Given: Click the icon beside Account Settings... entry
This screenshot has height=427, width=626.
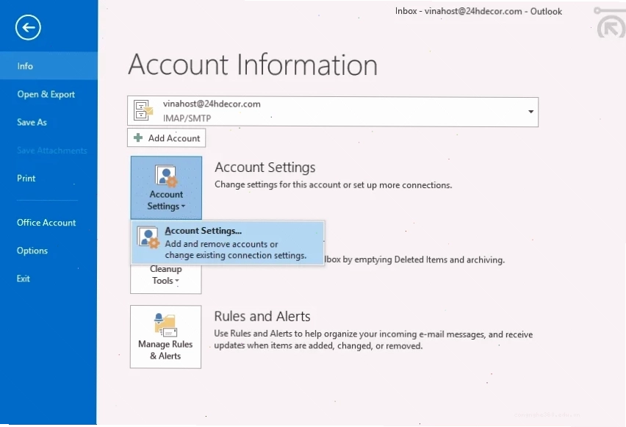Looking at the screenshot, I should (x=148, y=237).
